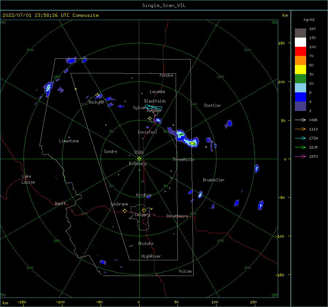Click the yellow V marker right of Calgary

pyautogui.click(x=152, y=209)
